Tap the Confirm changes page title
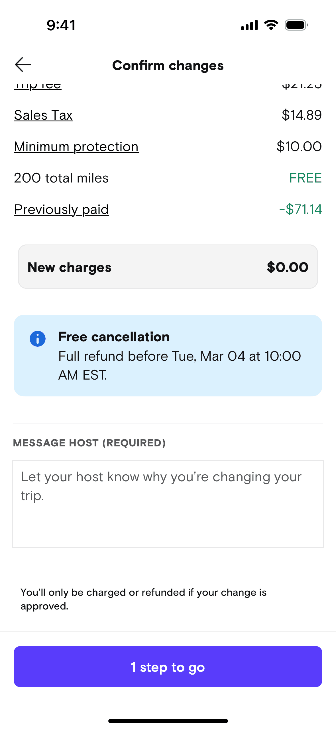The width and height of the screenshot is (336, 730). click(168, 65)
